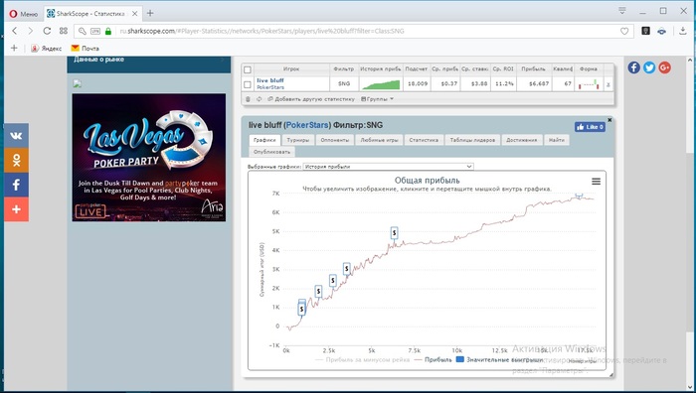Image resolution: width=696 pixels, height=393 pixels.
Task: Remove the live bluff row with the x
Action: coord(609,84)
